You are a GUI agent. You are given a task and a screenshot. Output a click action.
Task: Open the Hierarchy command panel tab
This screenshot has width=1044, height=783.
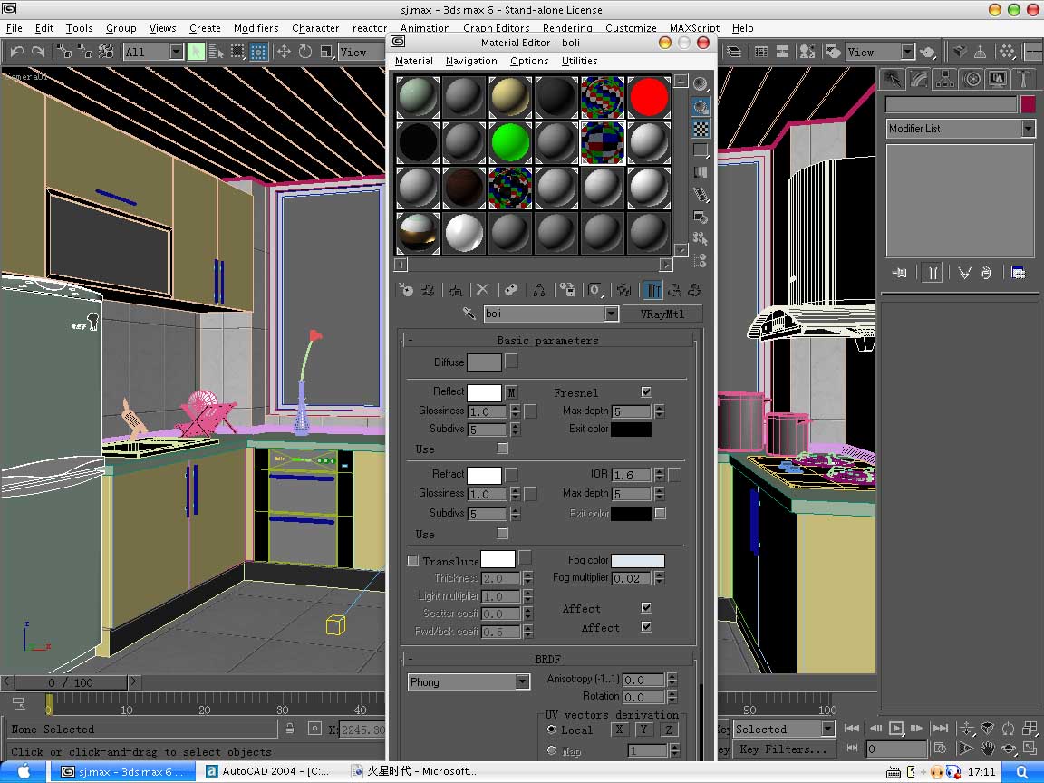(945, 79)
